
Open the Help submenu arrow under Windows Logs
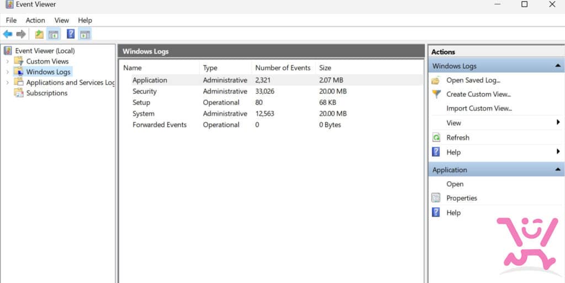pyautogui.click(x=558, y=151)
